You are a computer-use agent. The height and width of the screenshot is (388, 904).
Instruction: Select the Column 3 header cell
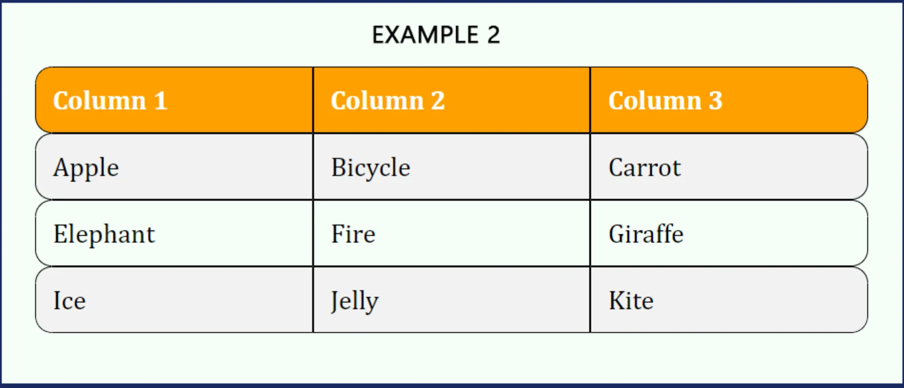[x=728, y=100]
